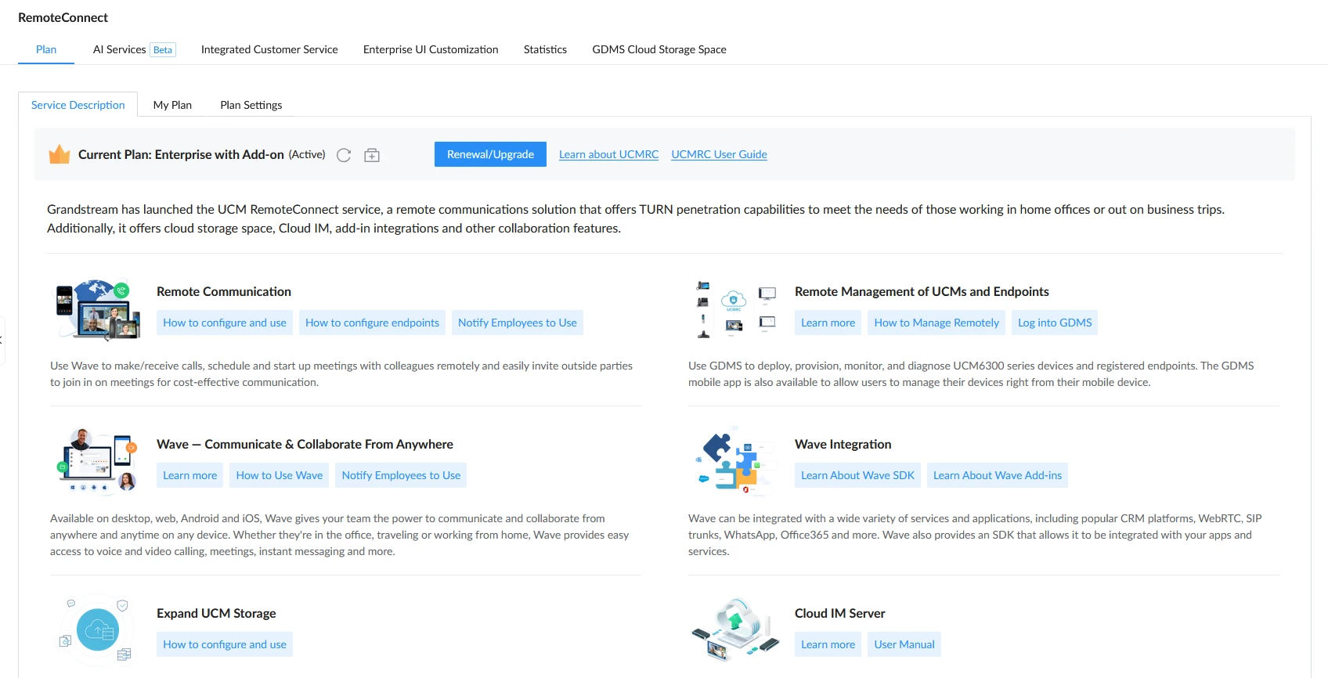Open the Plan Settings sub-tab
The width and height of the screenshot is (1328, 678).
(x=251, y=105)
